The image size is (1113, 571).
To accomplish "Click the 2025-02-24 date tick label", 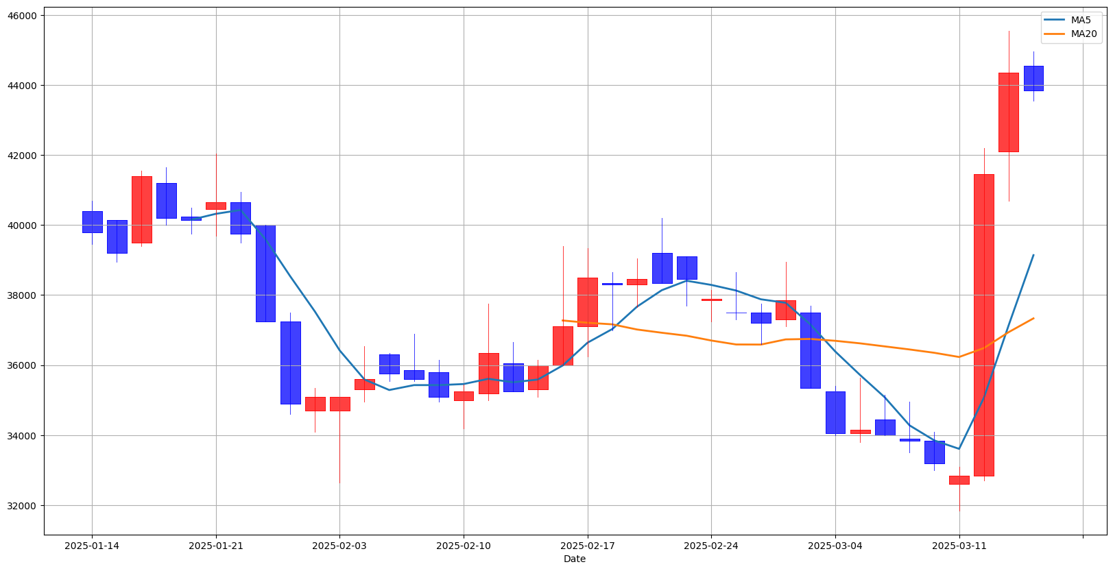I will tap(711, 546).
